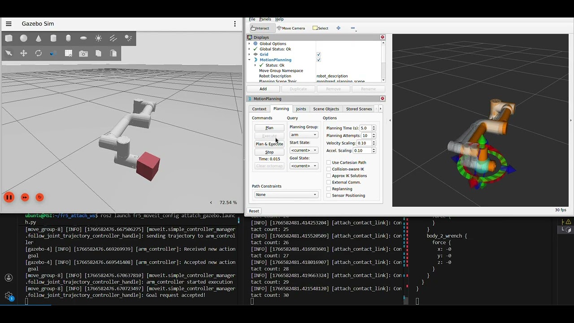Open the RViz File menu
This screenshot has width=574, height=323.
coord(252,19)
